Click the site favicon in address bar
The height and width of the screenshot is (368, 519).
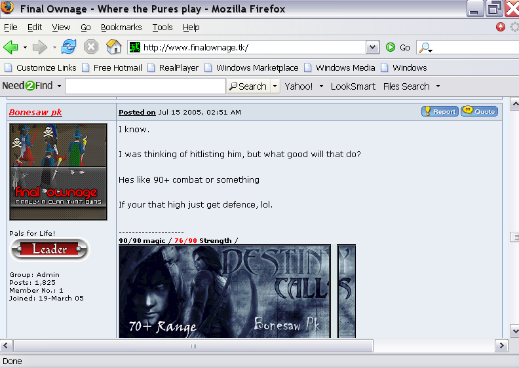click(135, 47)
